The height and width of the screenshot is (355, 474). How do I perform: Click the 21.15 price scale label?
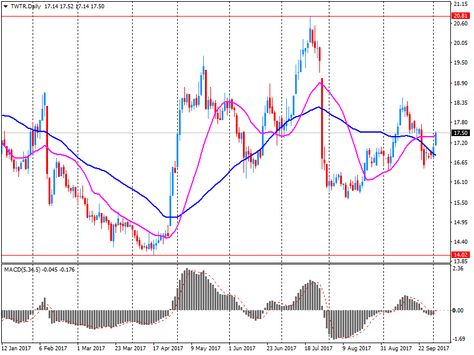click(461, 4)
